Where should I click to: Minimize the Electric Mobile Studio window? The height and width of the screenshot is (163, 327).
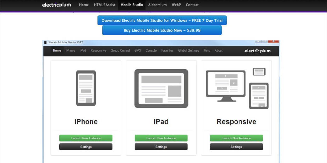pyautogui.click(x=258, y=41)
